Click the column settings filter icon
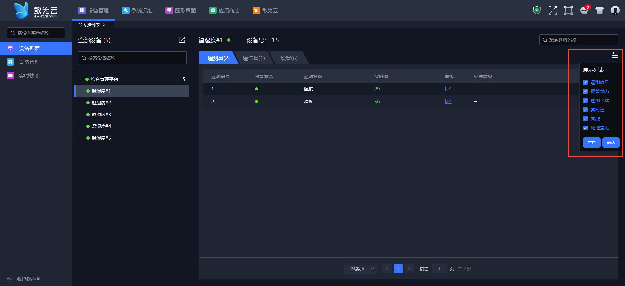625x286 pixels. 614,55
